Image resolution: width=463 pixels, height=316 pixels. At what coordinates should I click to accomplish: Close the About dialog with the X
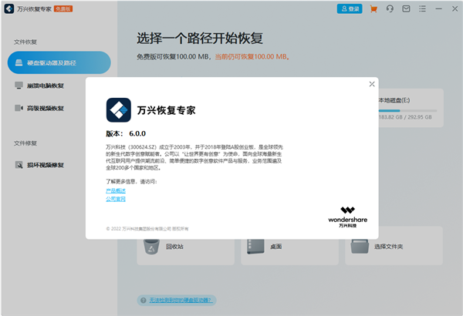point(372,84)
